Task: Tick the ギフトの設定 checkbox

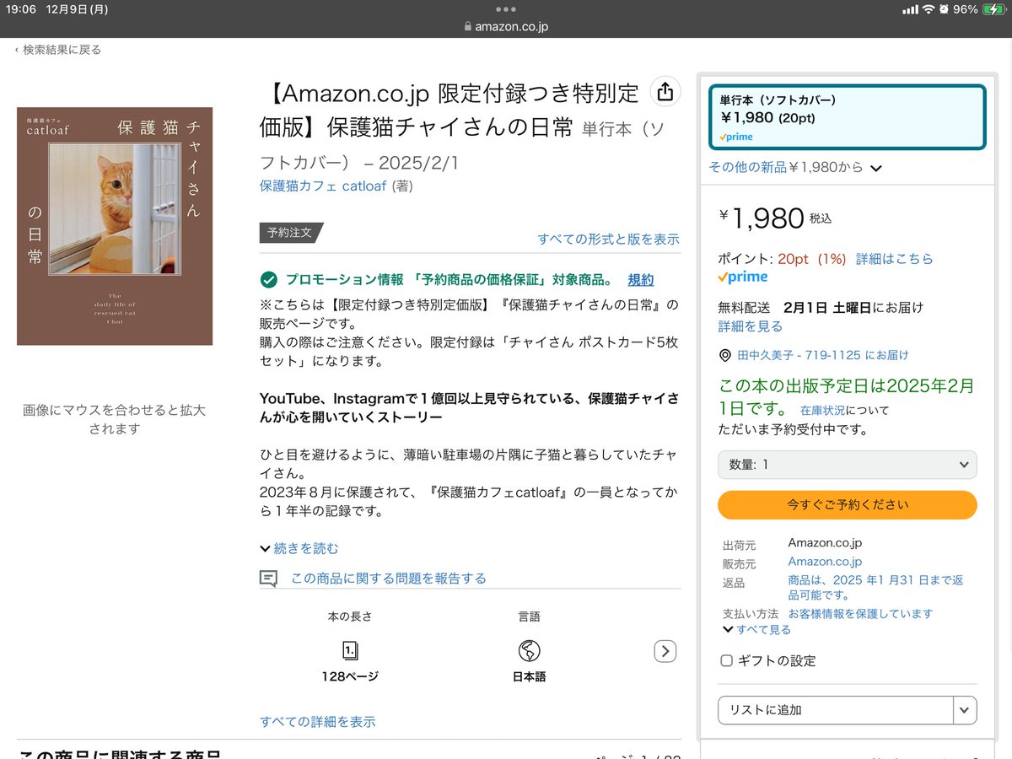Action: pyautogui.click(x=726, y=660)
